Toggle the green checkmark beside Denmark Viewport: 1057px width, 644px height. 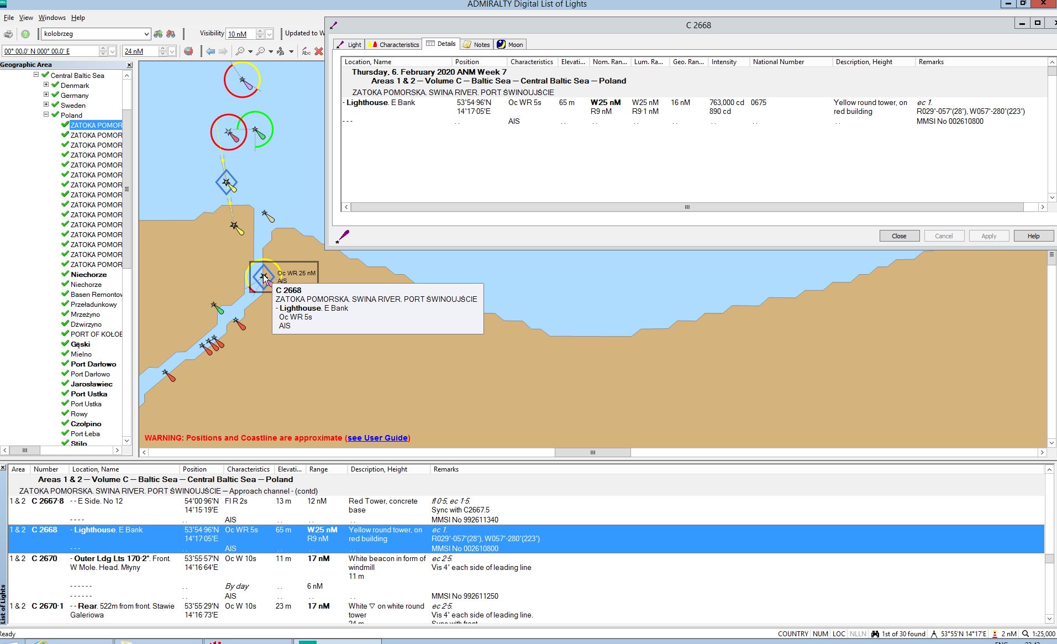click(x=55, y=85)
